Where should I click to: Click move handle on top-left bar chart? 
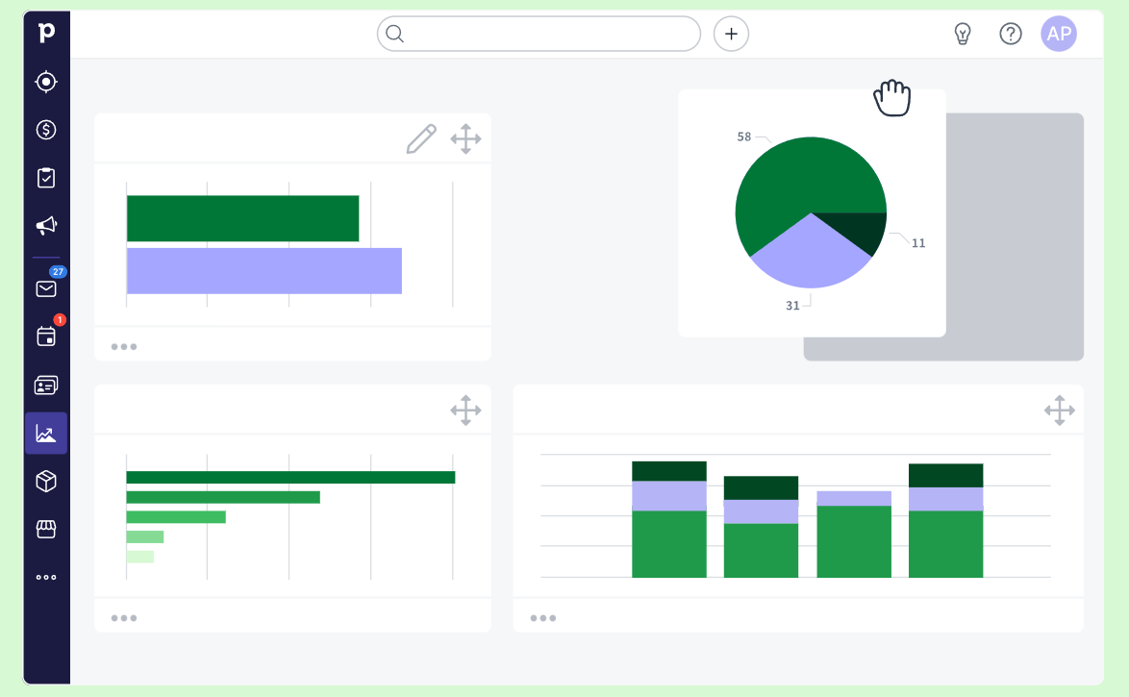point(465,139)
